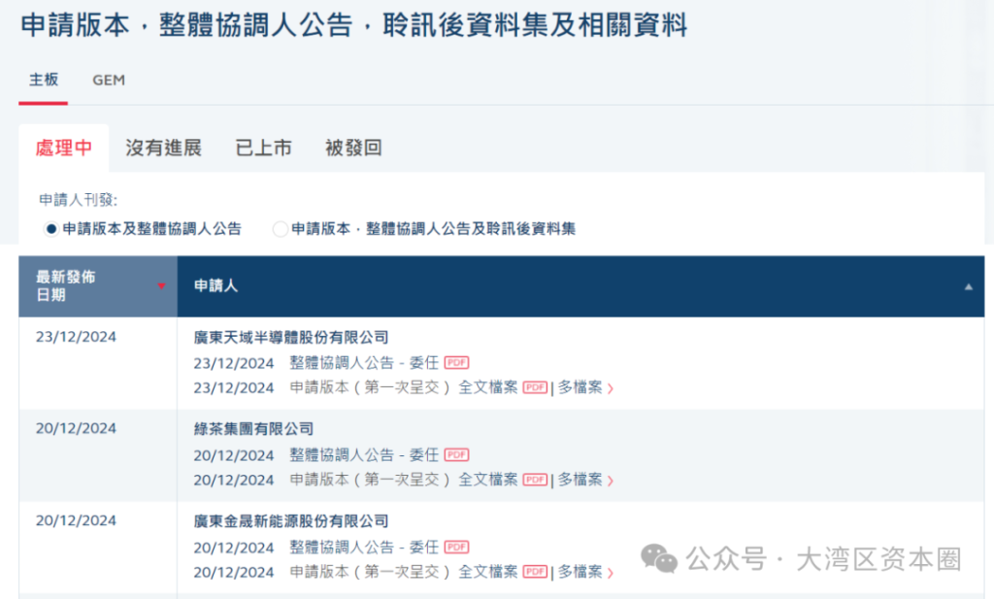Open PDF icon for 綠茶集團 全文檔案
The image size is (994, 599).
coord(535,480)
